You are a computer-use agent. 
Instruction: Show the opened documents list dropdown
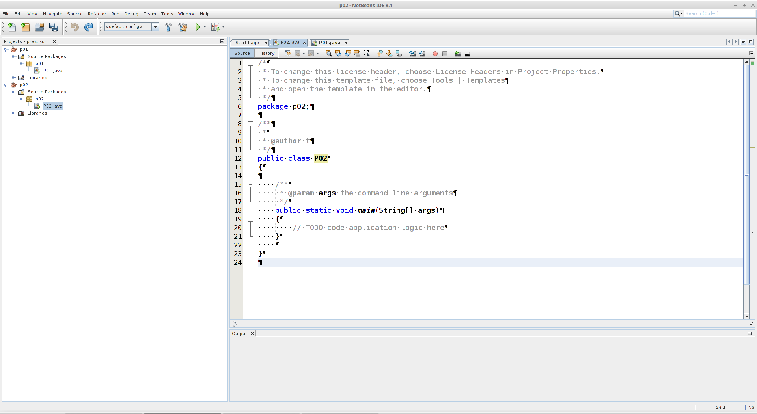coord(743,42)
